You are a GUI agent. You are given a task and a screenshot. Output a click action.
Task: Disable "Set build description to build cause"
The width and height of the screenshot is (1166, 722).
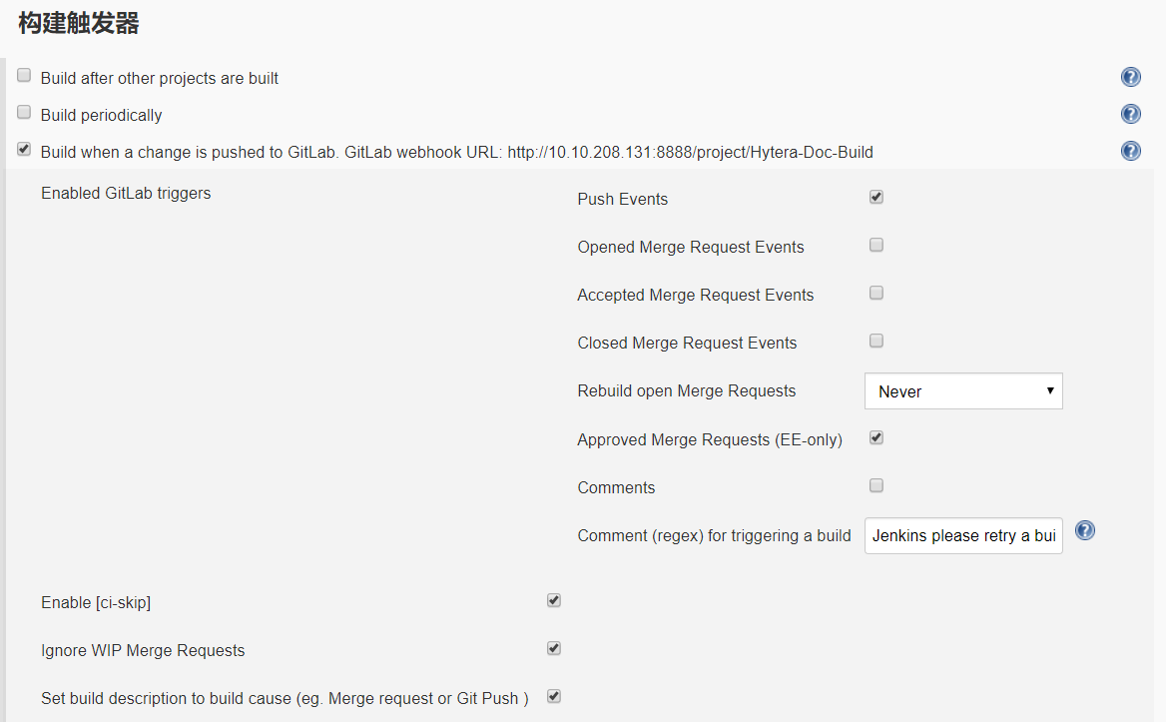point(553,696)
